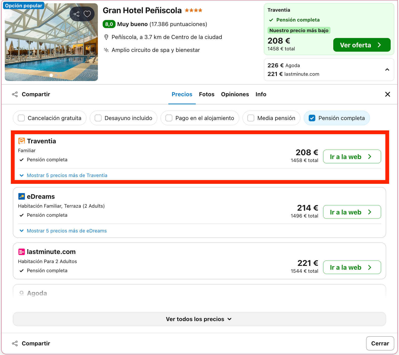Select Media pensión filter checkbox
Screen dimensions: 399x355
point(251,118)
